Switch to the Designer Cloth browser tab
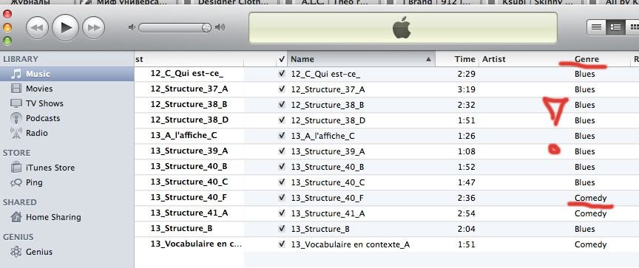The width and height of the screenshot is (639, 268). point(234,2)
